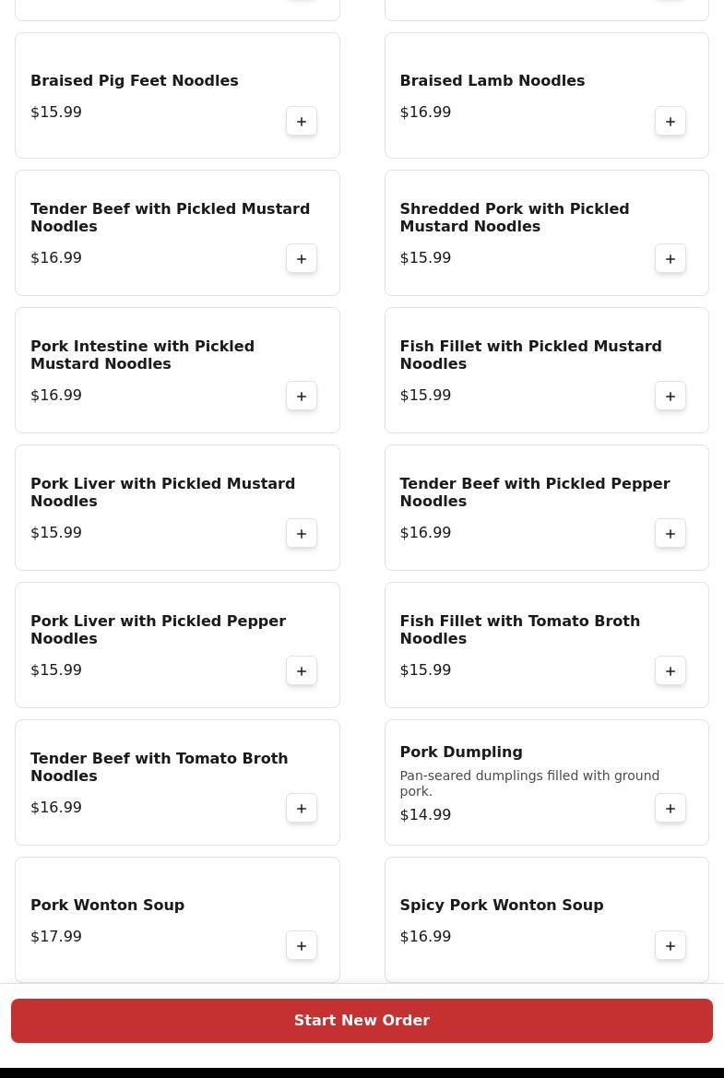Add Pork Intestine with Pickled Mustard Noodles

click(302, 397)
